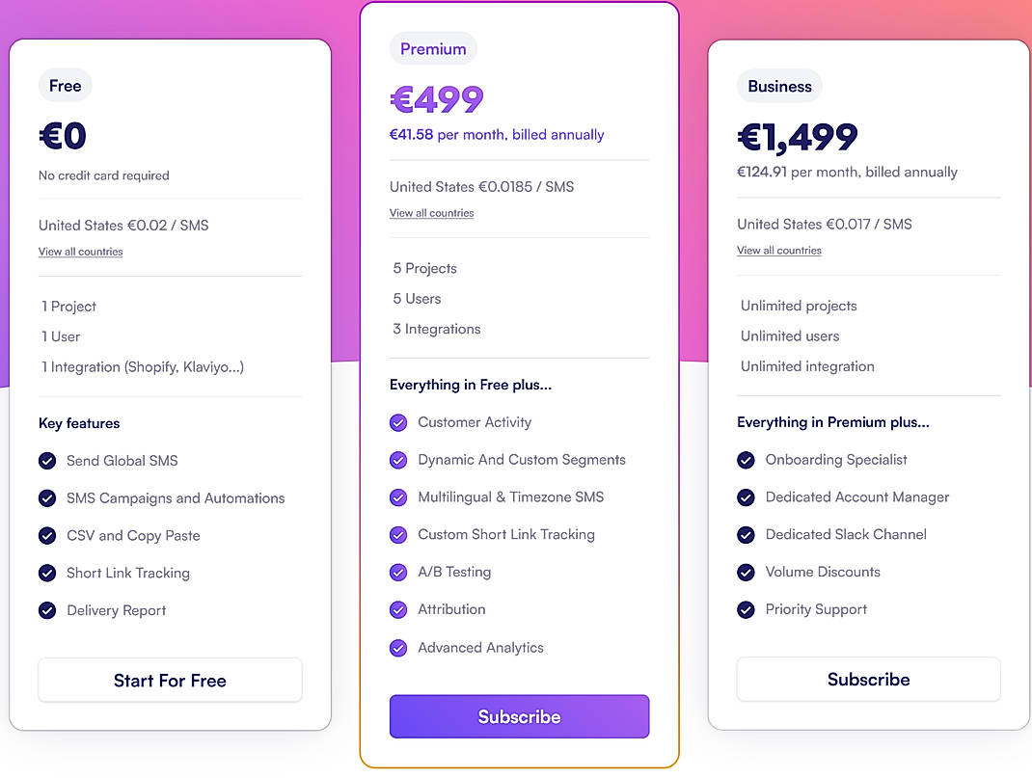Select the checkmark beside Customer Activity
This screenshot has width=1032, height=778.
click(398, 422)
